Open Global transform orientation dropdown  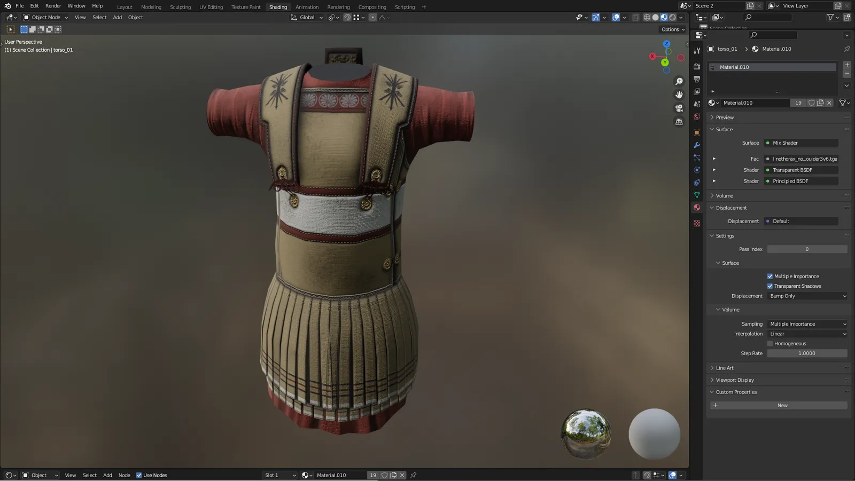307,18
